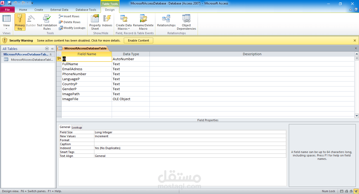Open the Relationships window
The height and width of the screenshot is (194, 359).
coord(166,21)
